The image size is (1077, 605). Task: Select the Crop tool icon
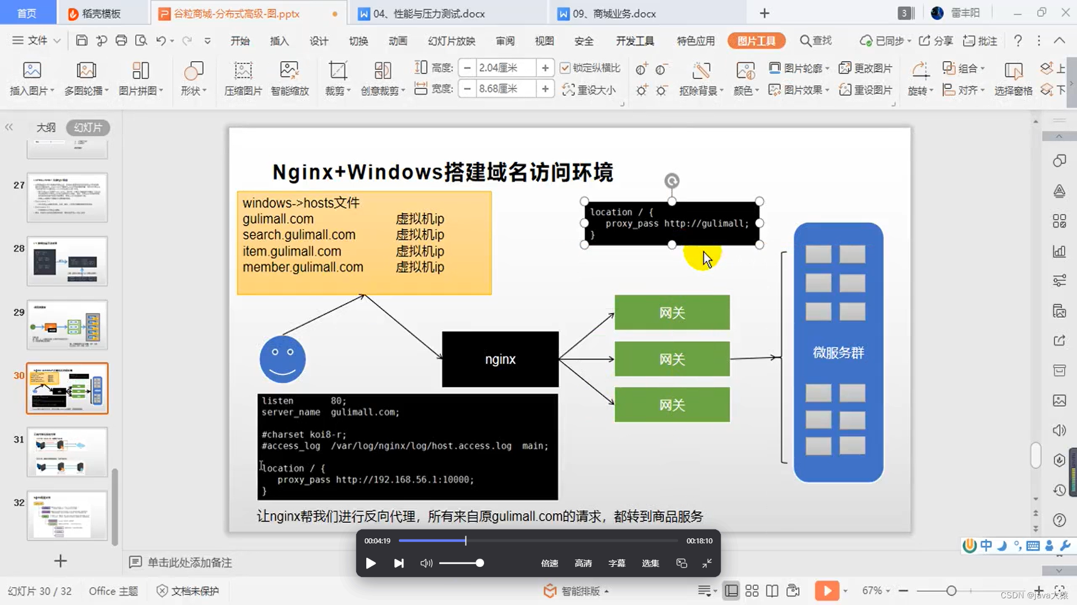click(x=337, y=71)
